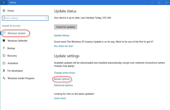Click the search magnifier icon
170x110 pixels.
pos(46,18)
